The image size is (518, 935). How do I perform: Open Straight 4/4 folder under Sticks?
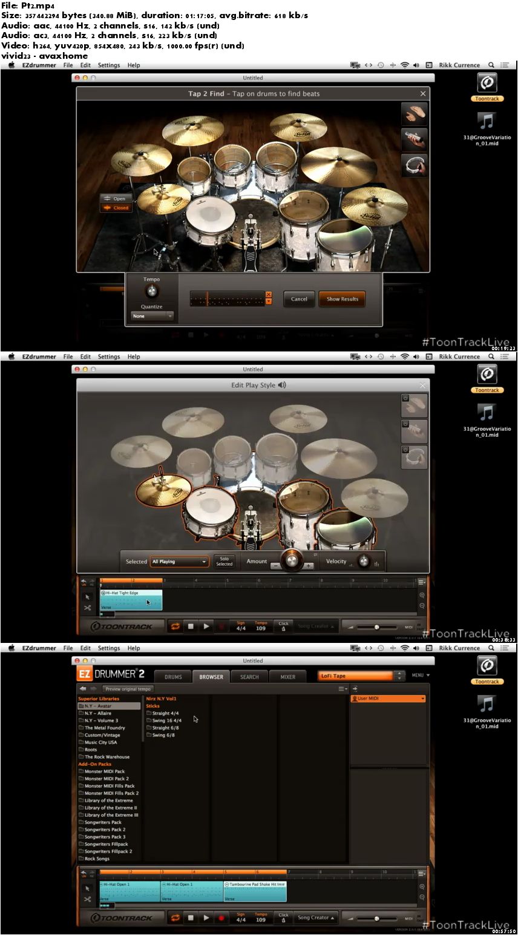[163, 713]
